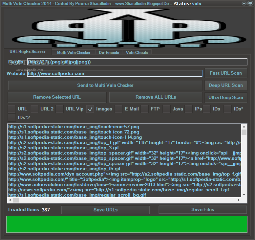Click the green progress bar
Screen dimensions: 255x240
click(127, 224)
